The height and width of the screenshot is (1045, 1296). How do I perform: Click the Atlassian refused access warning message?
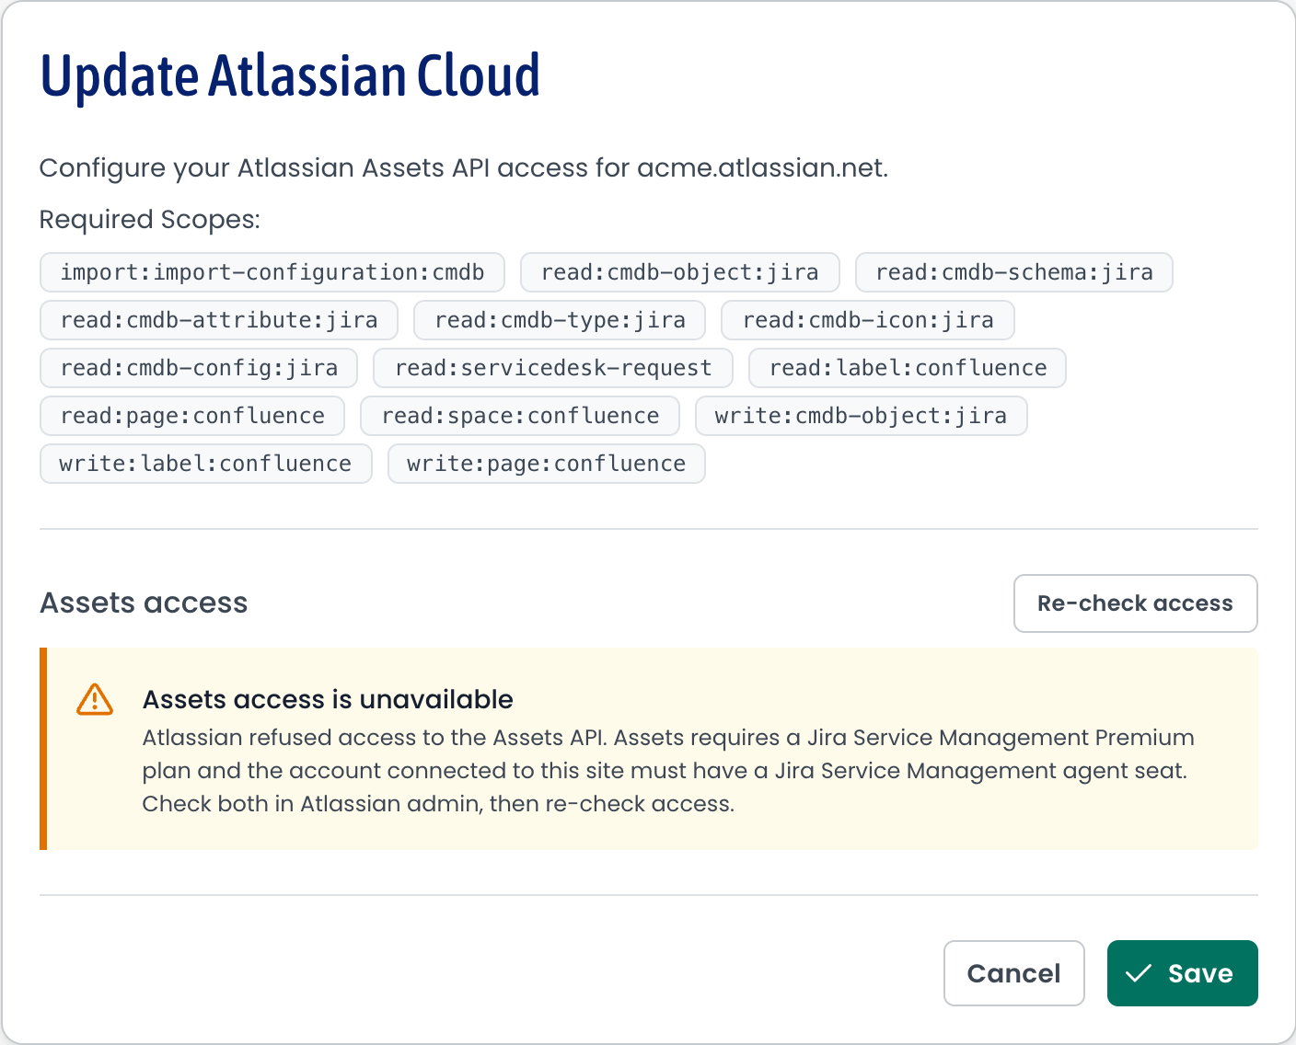coord(668,771)
